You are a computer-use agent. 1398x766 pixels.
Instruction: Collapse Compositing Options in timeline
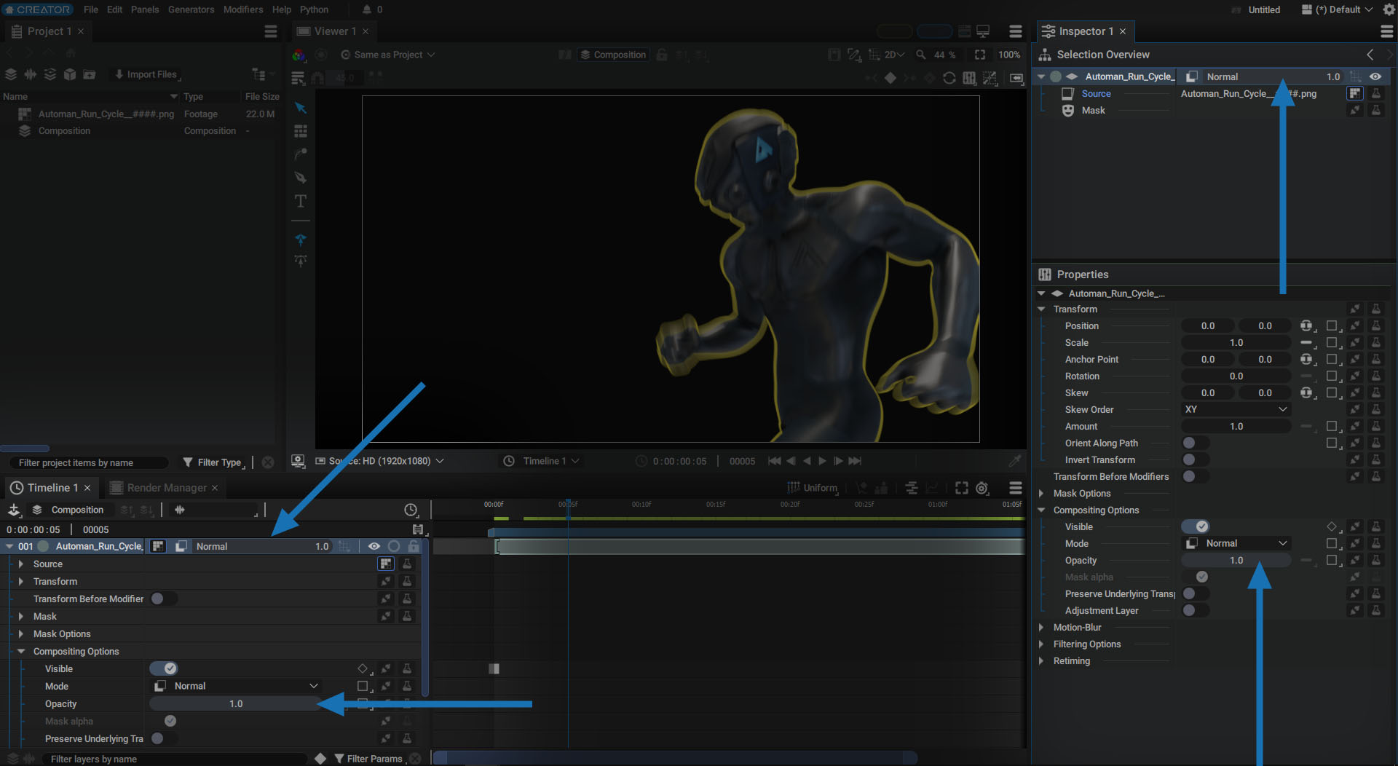21,651
